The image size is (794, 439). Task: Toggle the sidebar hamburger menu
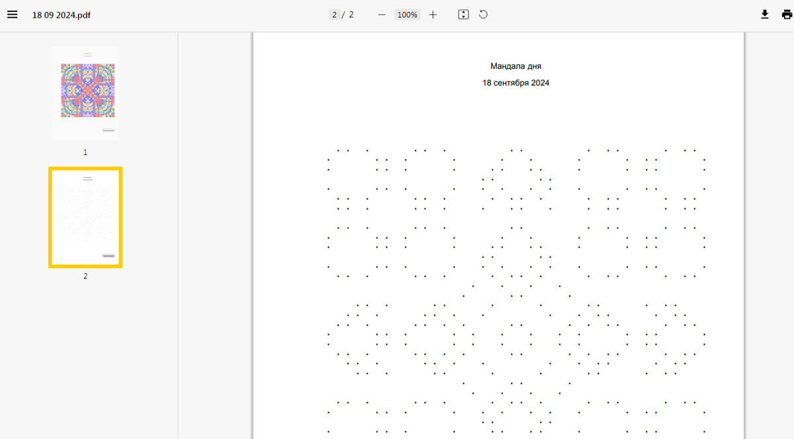click(13, 15)
